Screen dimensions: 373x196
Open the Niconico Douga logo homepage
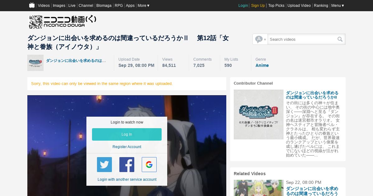click(62, 22)
